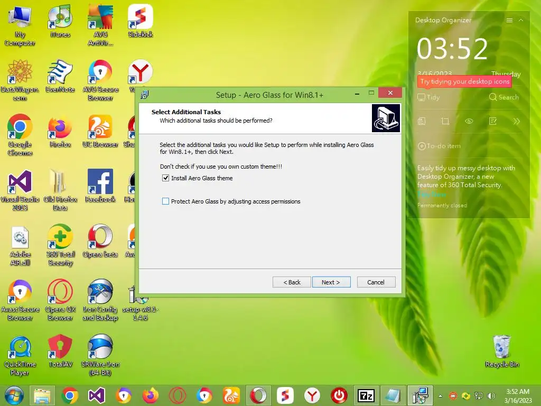Open My Computer desktop icon
Screen dimensions: 541x406
click(x=20, y=26)
